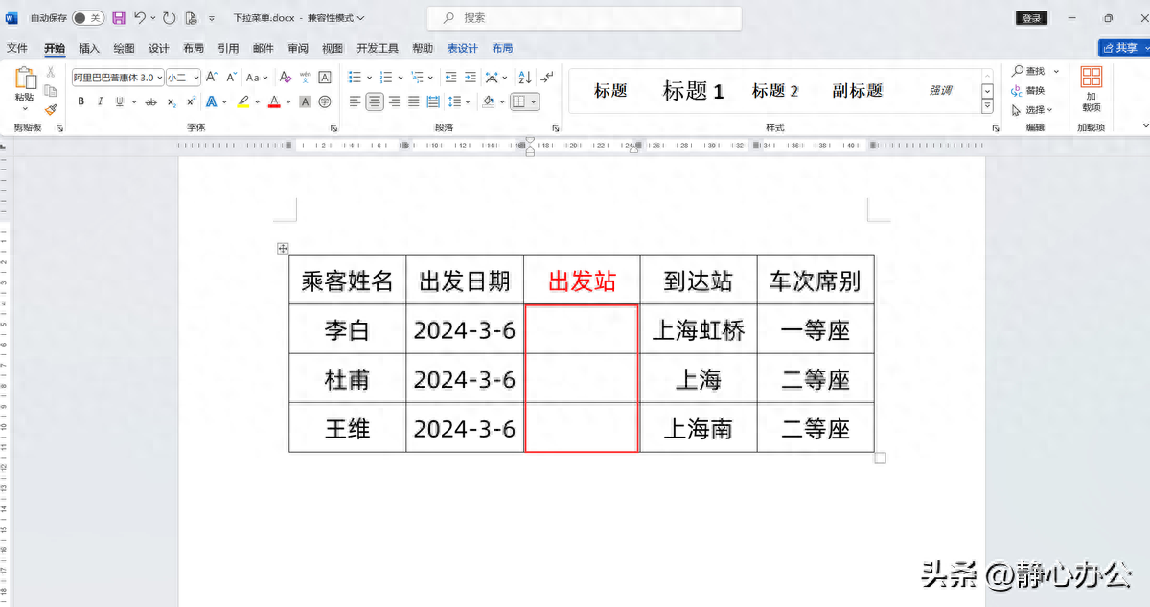Image resolution: width=1150 pixels, height=607 pixels.
Task: Click the shading paint bucket color
Action: [x=489, y=101]
